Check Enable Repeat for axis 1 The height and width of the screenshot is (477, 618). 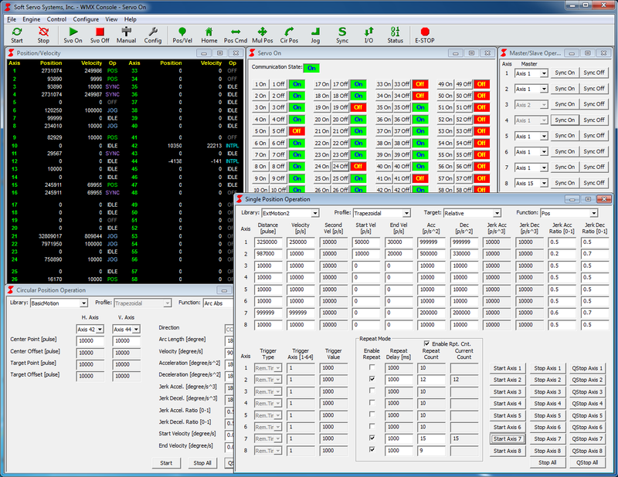372,367
